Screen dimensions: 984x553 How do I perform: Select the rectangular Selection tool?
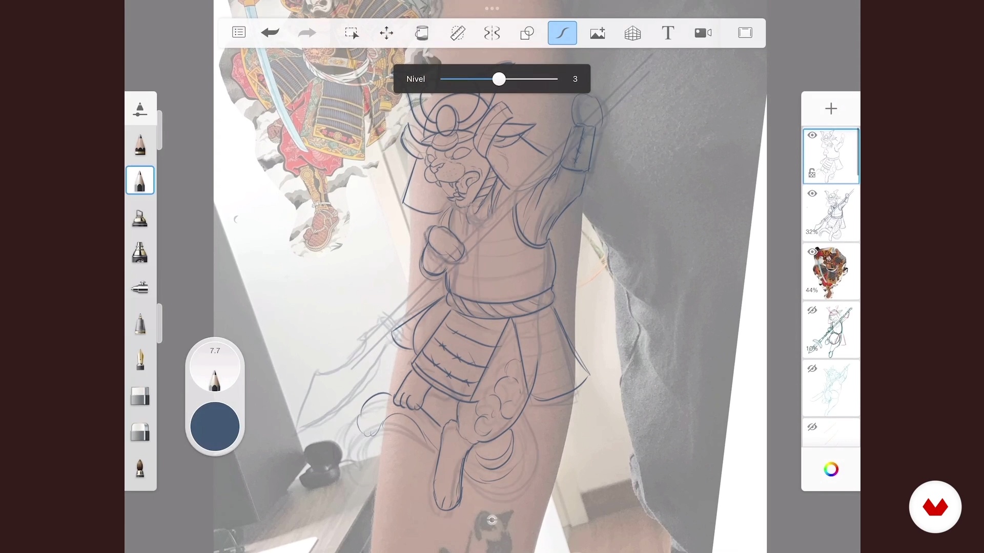pyautogui.click(x=352, y=33)
